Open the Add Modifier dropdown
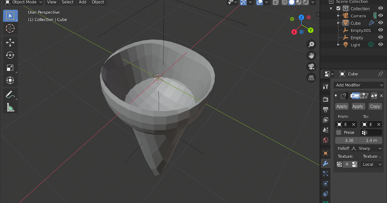The width and height of the screenshot is (387, 203). pyautogui.click(x=359, y=85)
